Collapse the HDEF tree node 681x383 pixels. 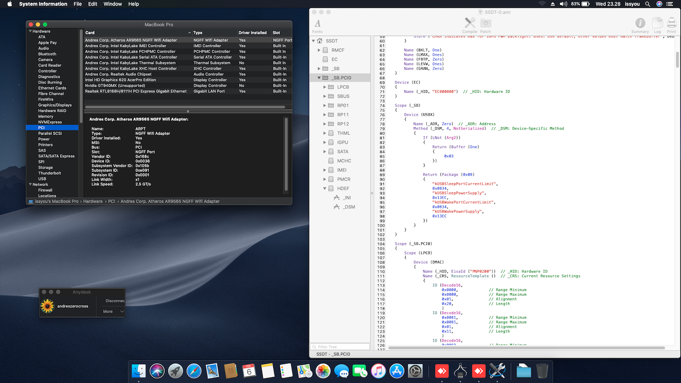[325, 189]
